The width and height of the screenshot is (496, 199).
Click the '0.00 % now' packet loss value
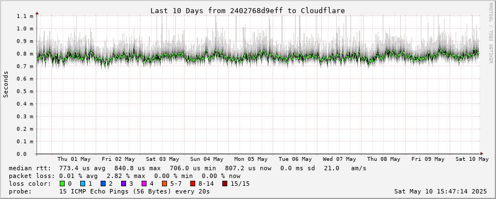click(x=221, y=176)
